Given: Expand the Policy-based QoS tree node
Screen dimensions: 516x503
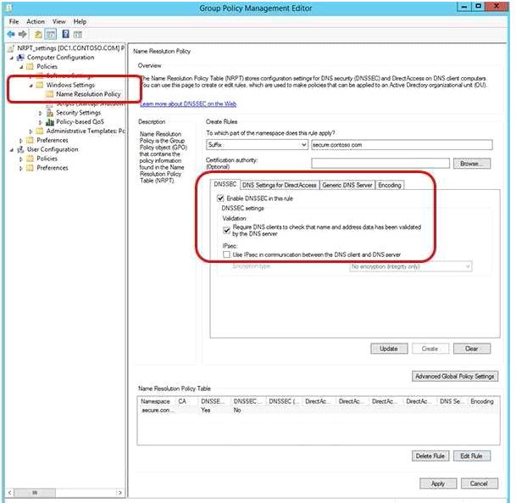Looking at the screenshot, I should click(41, 122).
